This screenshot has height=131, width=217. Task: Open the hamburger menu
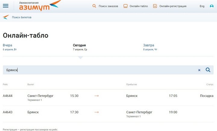6,6
